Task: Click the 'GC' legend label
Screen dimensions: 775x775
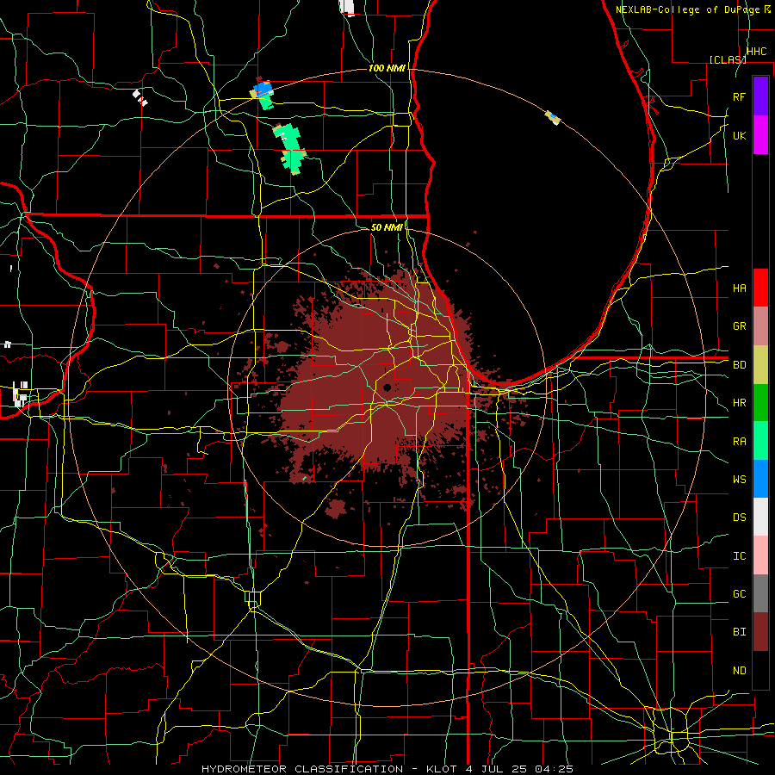Action: click(739, 593)
